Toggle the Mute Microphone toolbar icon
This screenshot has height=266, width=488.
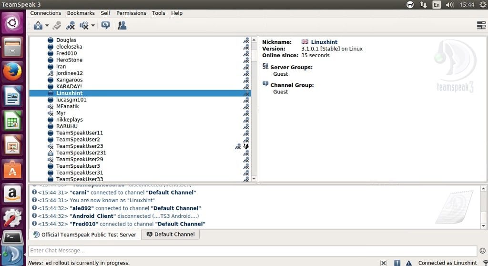71,26
